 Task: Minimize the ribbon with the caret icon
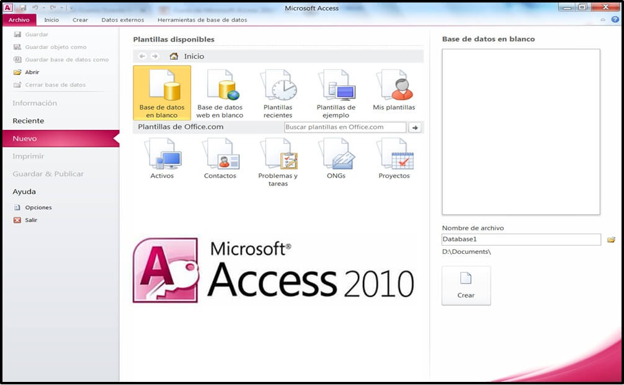point(603,19)
